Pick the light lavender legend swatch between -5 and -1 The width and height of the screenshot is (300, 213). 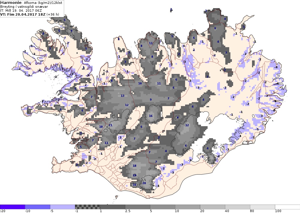tap(63, 207)
